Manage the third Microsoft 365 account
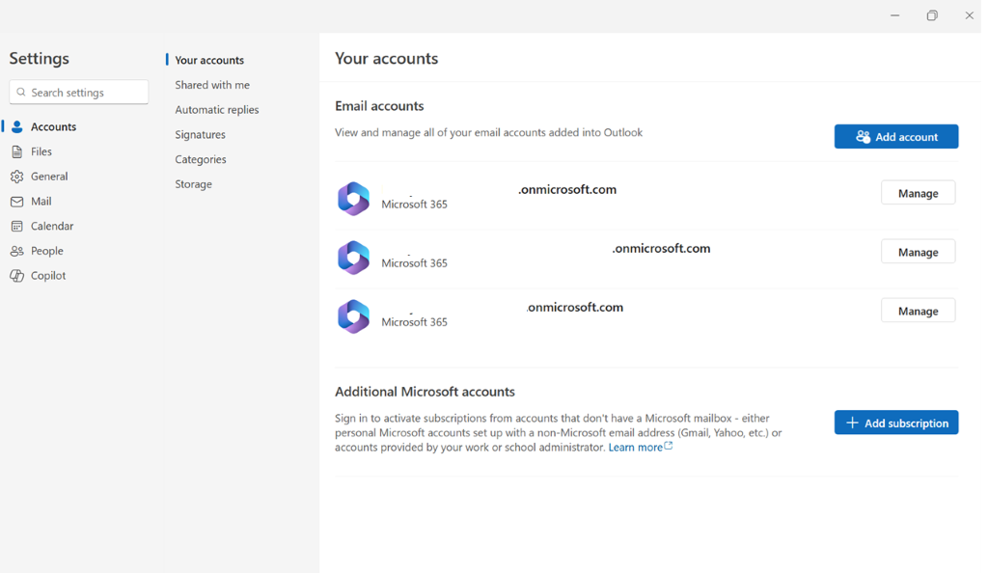 (919, 311)
